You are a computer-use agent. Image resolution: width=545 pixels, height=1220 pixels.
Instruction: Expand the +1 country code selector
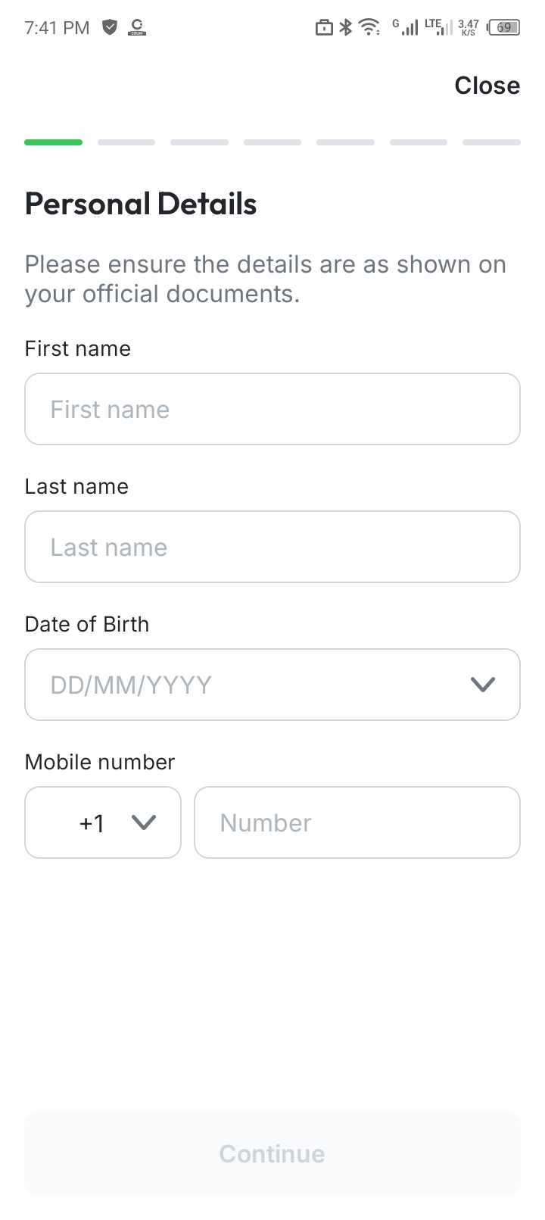point(103,822)
